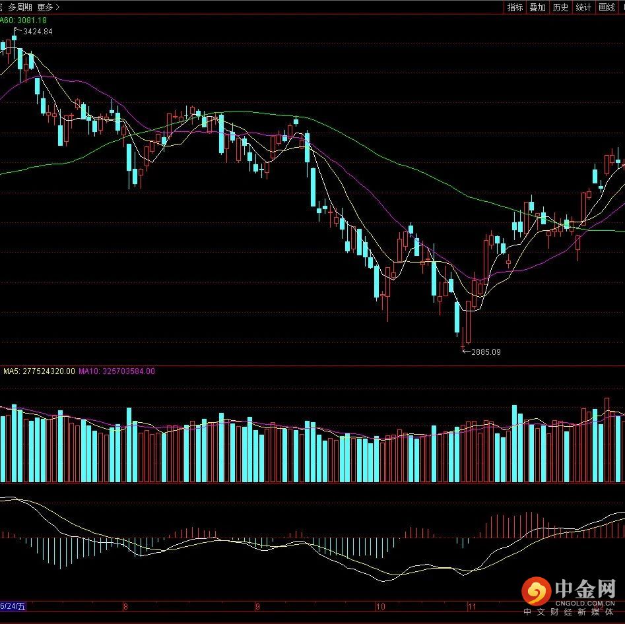The height and width of the screenshot is (624, 625).
Task: Switch to 多周期 multi-period view
Action: (x=20, y=7)
